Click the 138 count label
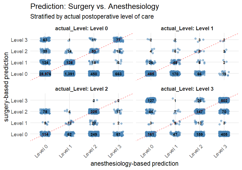Viewport: 242px width, 170px height. click(x=69, y=62)
